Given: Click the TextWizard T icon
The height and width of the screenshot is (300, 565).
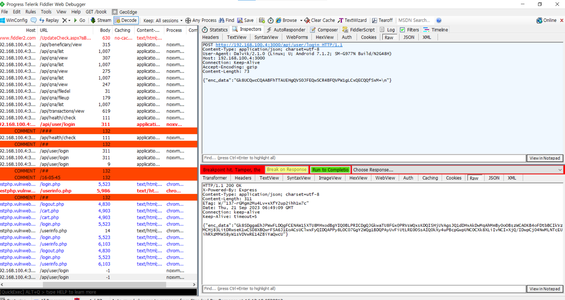Looking at the screenshot, I should pos(341,20).
